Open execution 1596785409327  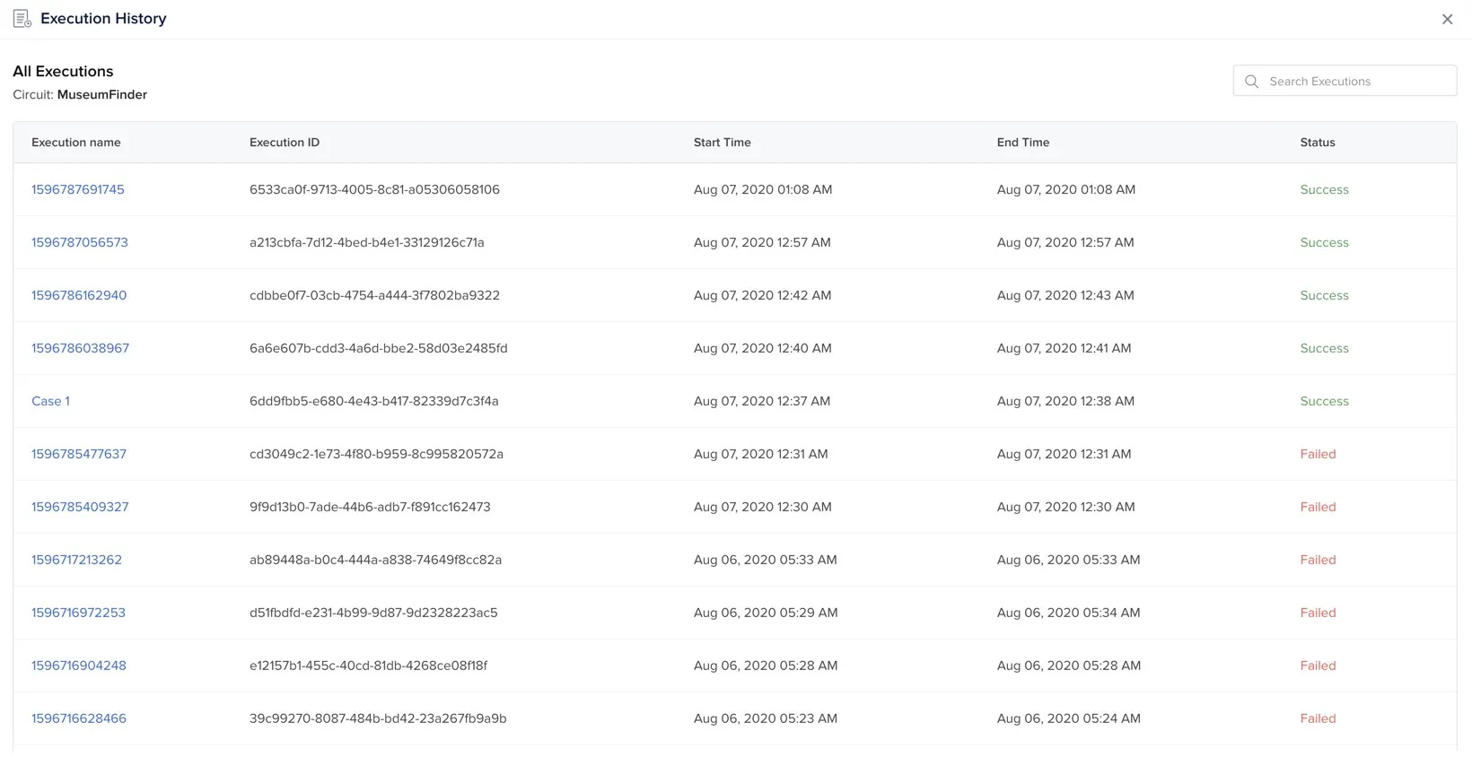click(80, 507)
